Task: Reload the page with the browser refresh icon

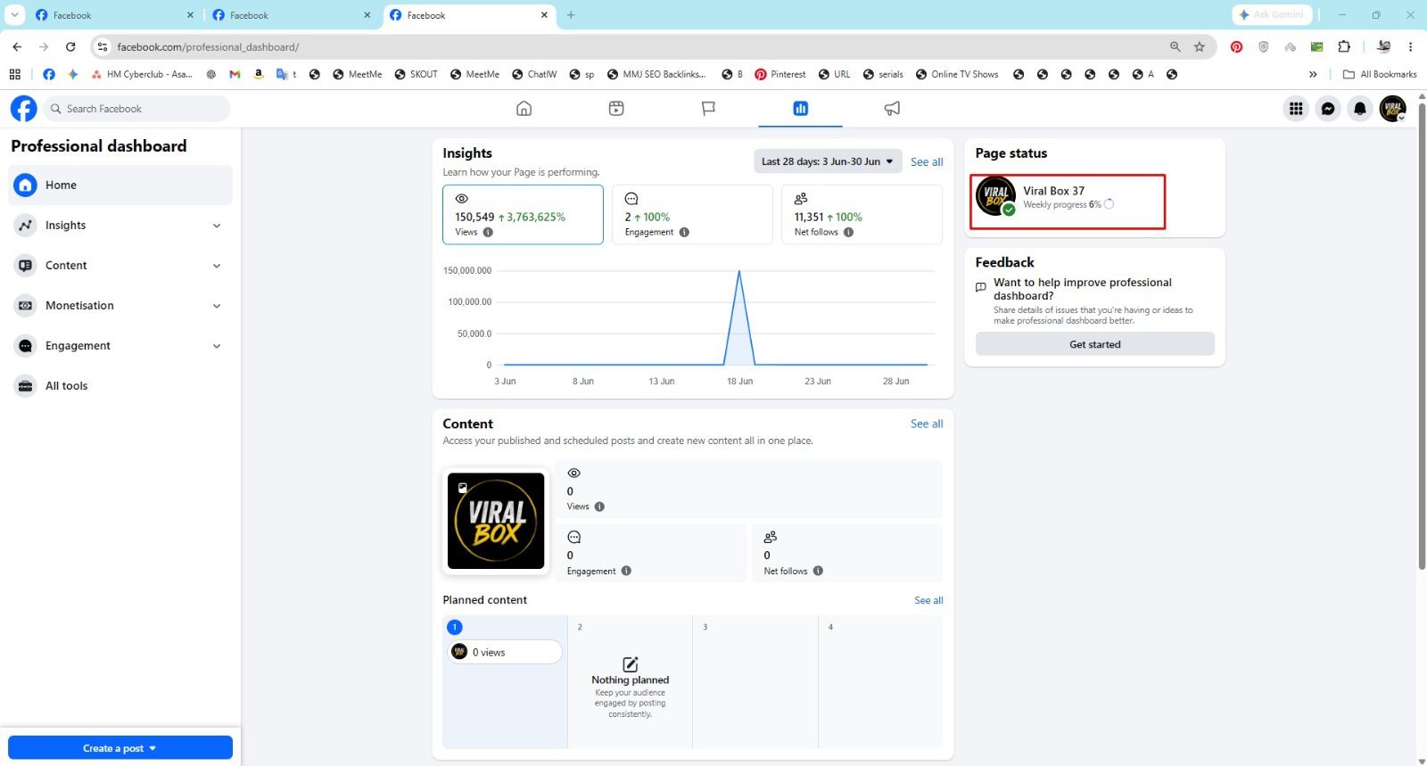Action: [x=70, y=46]
